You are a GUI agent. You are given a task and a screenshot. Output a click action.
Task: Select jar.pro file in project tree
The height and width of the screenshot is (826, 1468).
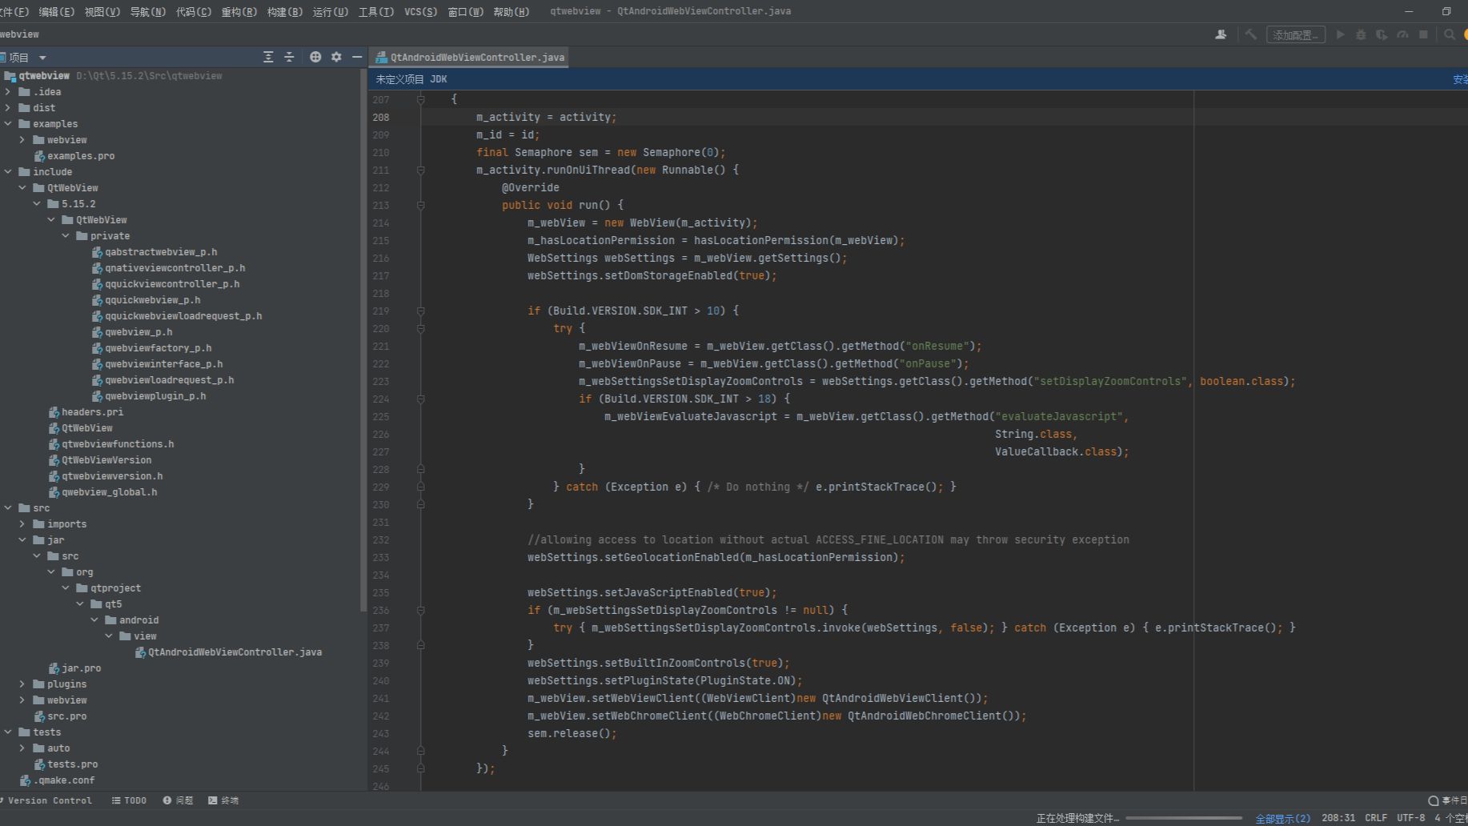tap(74, 668)
